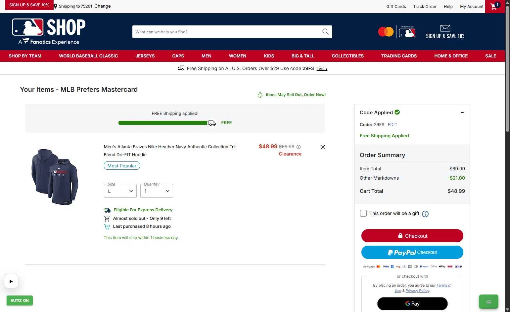The height and width of the screenshot is (312, 510).
Task: Click header SIGN UP & SAVE 10% text
Action: tap(445, 36)
